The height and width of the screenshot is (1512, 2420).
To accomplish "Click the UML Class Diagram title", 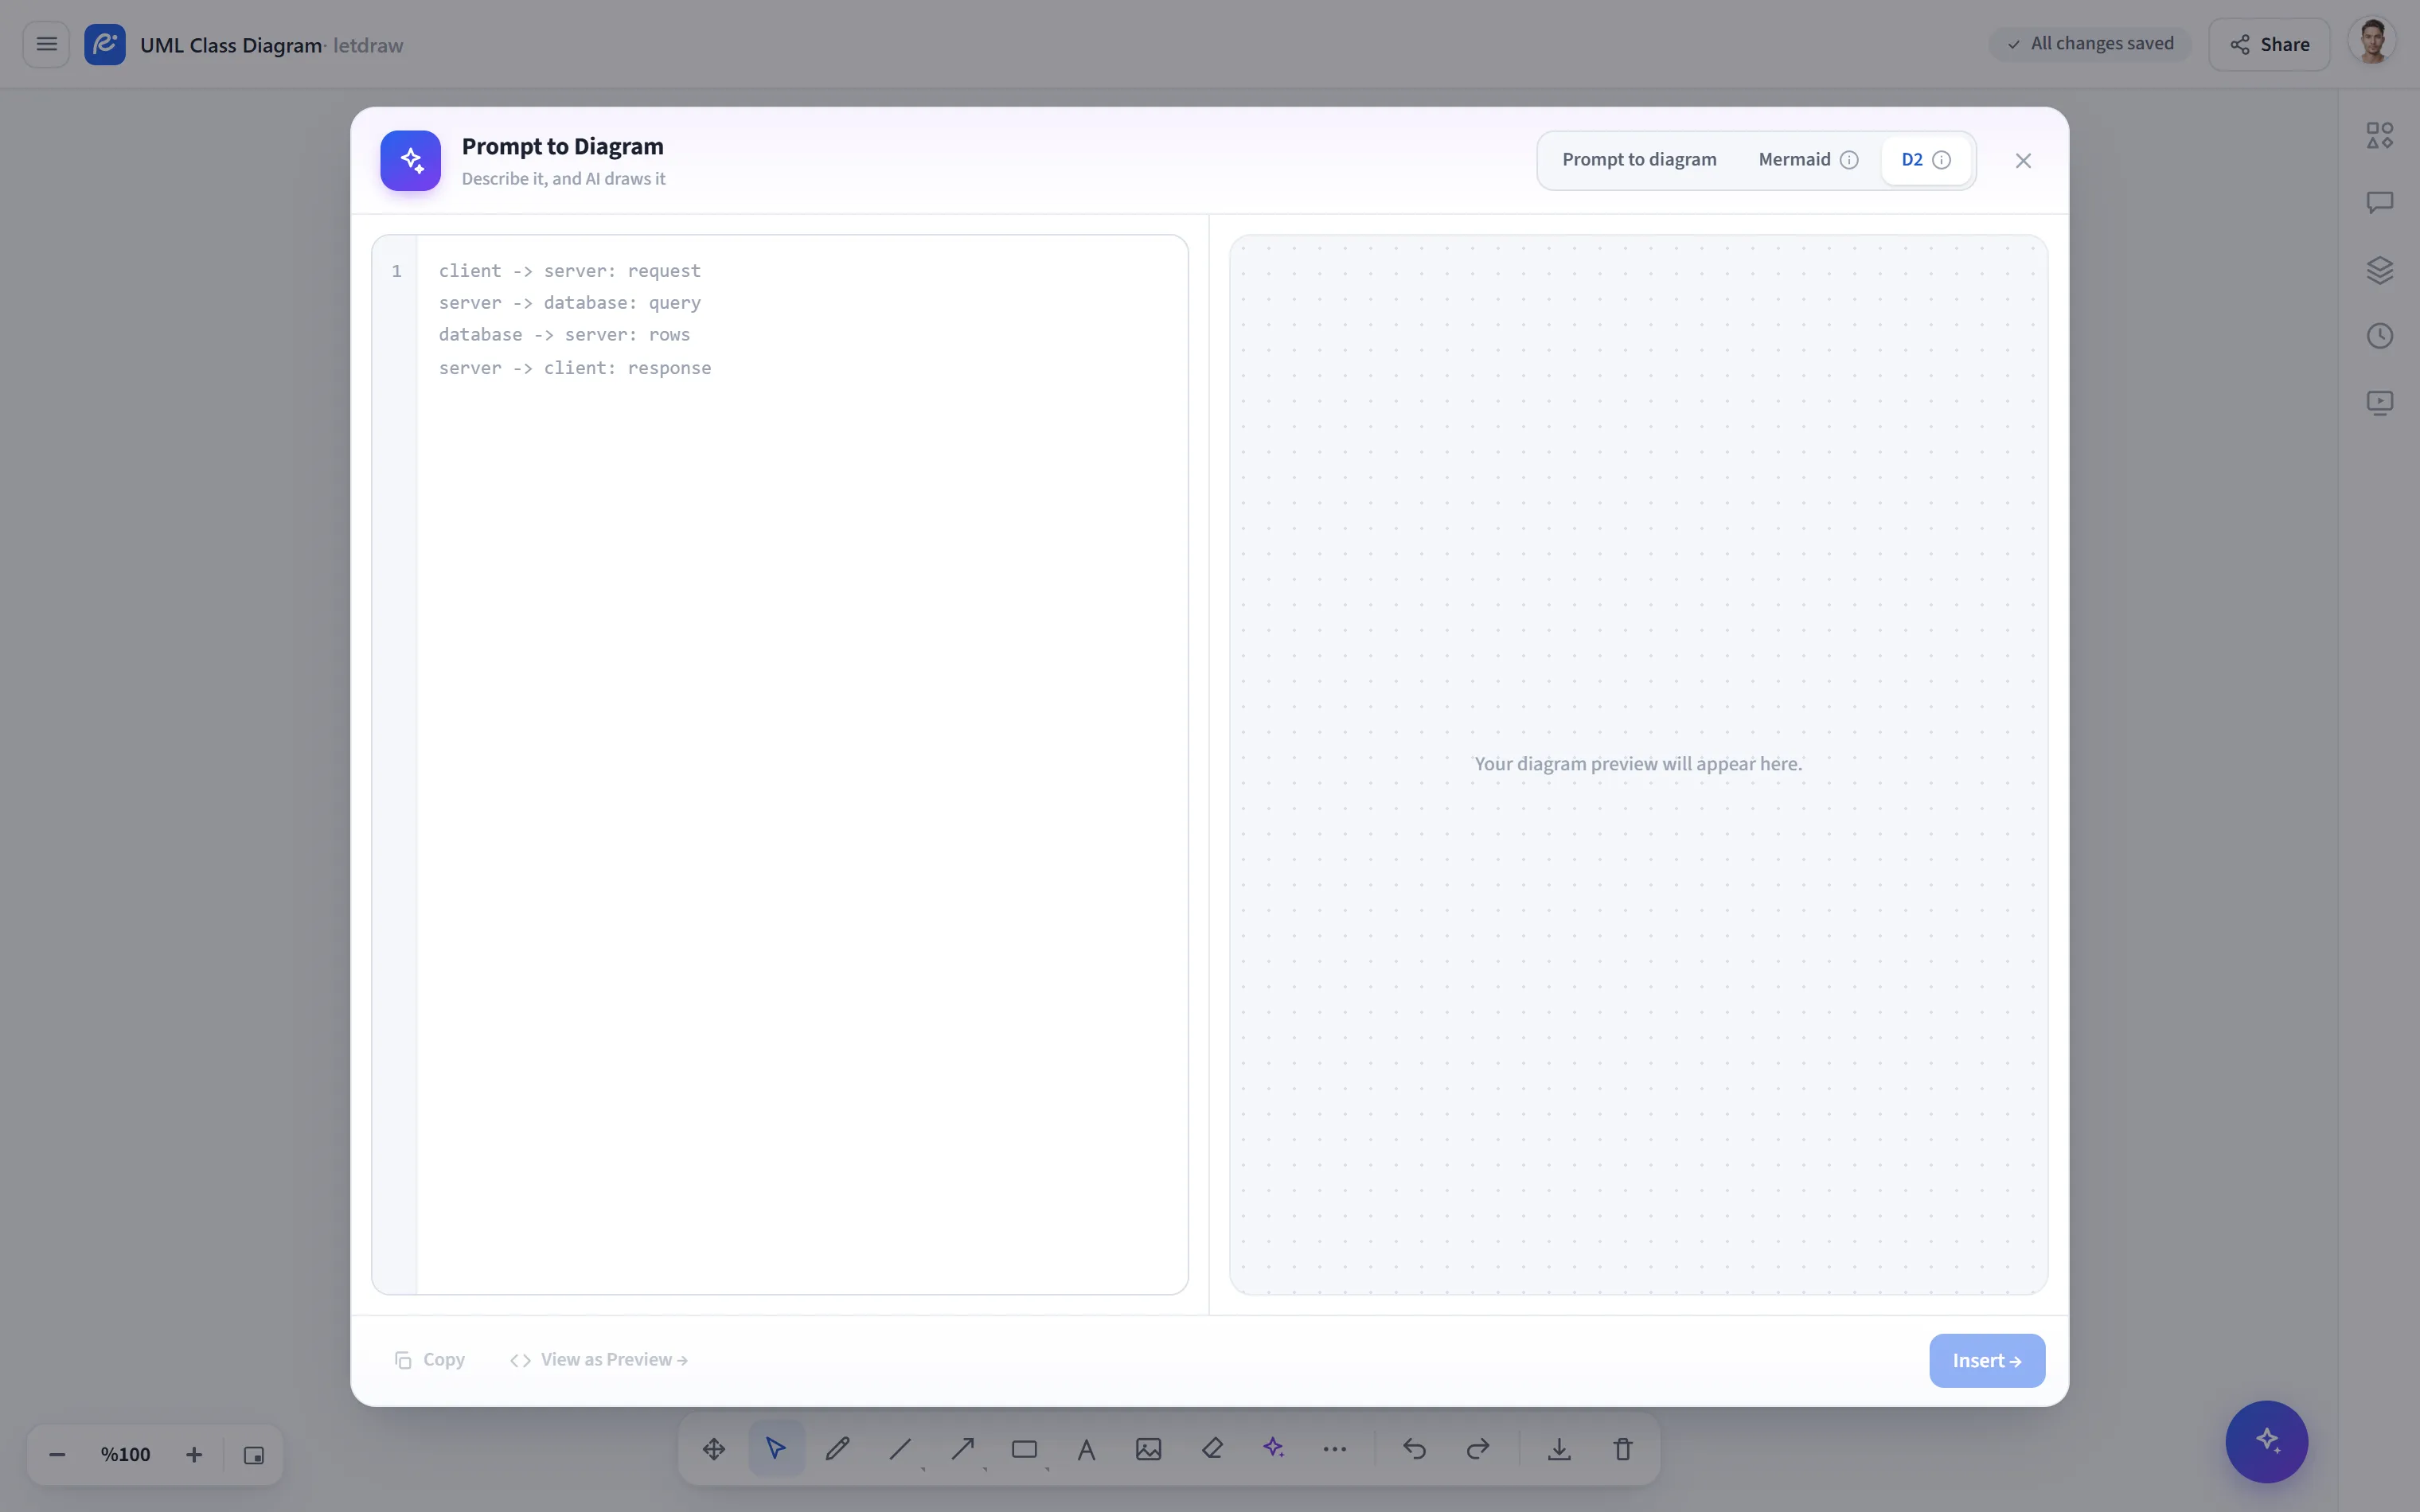I will [x=231, y=45].
